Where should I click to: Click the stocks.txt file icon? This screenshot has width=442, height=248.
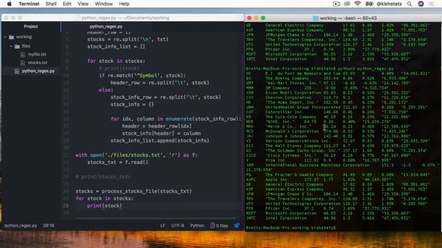[x=23, y=63]
